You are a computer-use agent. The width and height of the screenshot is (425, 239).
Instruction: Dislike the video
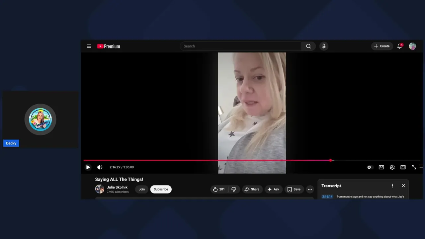(234, 189)
